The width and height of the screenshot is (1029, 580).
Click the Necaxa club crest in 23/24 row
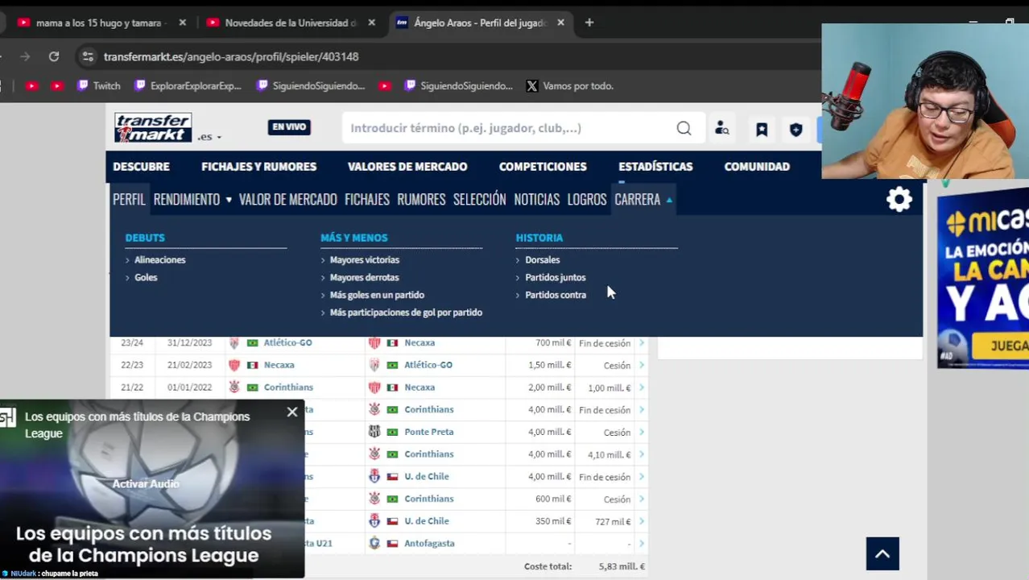[374, 343]
